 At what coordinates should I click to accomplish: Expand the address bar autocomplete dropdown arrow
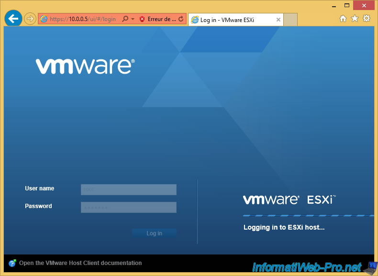click(133, 19)
